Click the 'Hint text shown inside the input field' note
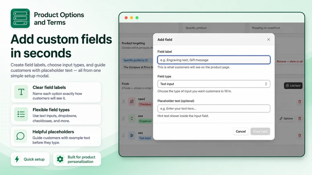The height and width of the screenshot is (175, 312). (x=183, y=116)
